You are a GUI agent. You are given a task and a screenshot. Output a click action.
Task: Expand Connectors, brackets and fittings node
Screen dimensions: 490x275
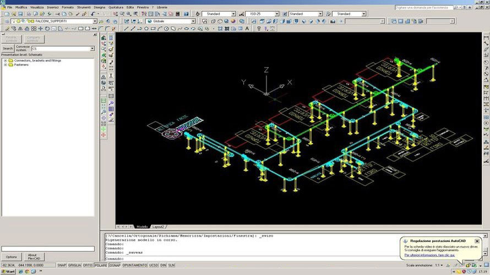[x=6, y=61]
